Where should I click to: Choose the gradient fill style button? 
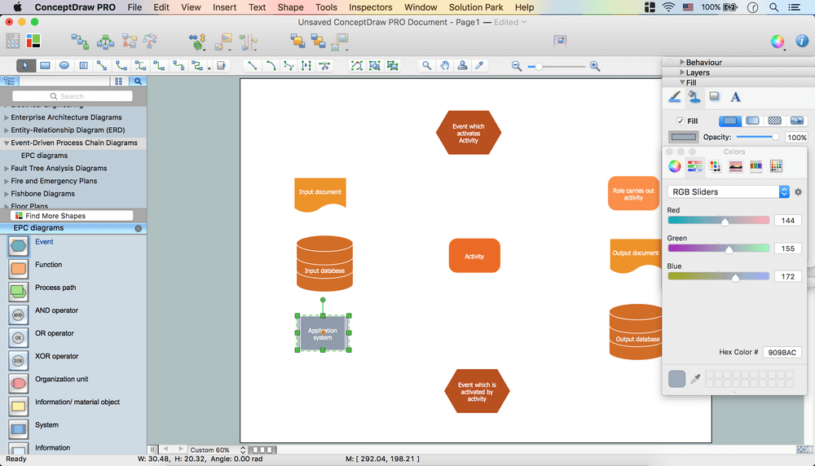[x=752, y=121]
